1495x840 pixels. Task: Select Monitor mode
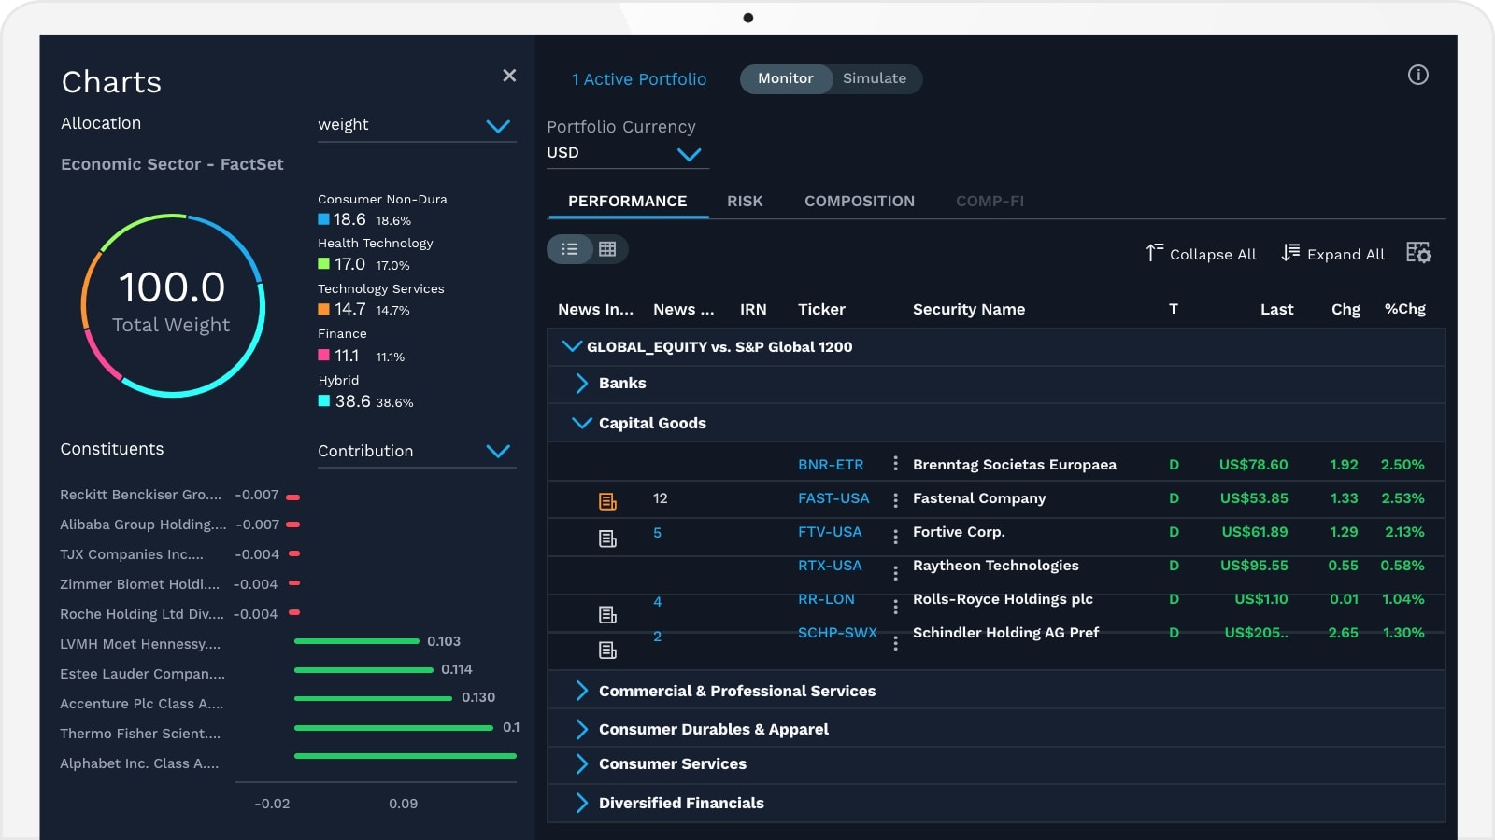tap(785, 78)
